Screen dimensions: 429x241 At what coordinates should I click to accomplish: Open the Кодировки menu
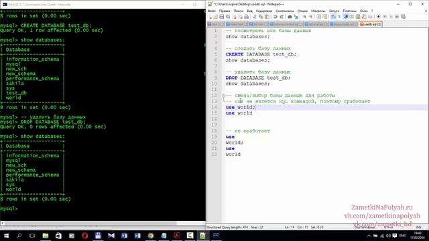click(264, 11)
